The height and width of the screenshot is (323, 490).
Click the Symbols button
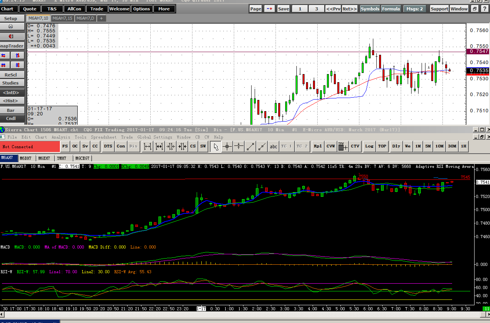click(x=370, y=9)
